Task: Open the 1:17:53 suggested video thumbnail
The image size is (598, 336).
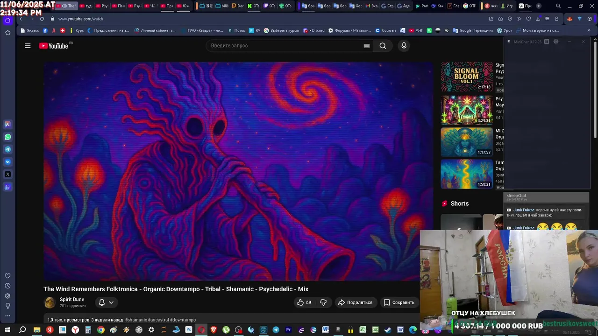Action: click(467, 142)
